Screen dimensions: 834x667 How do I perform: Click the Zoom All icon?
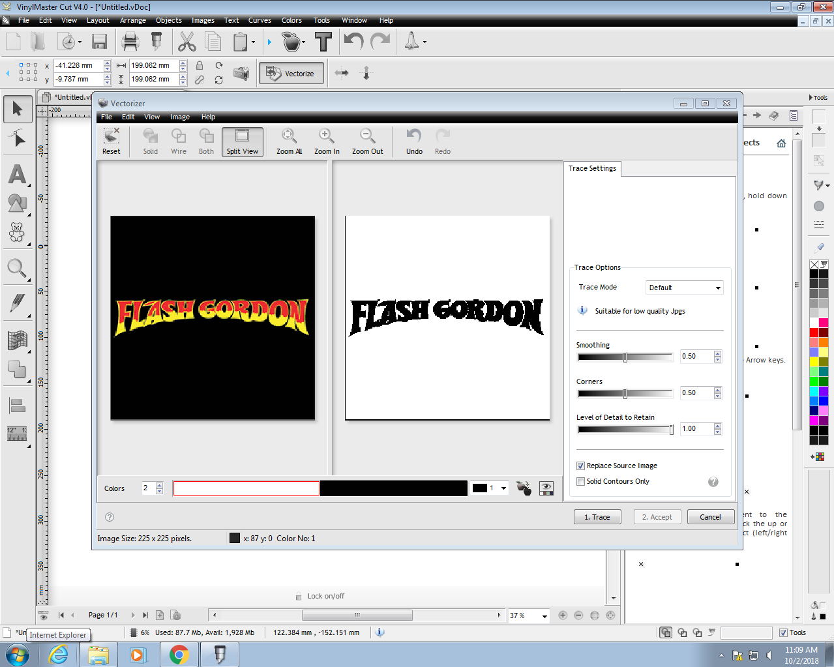pos(289,141)
